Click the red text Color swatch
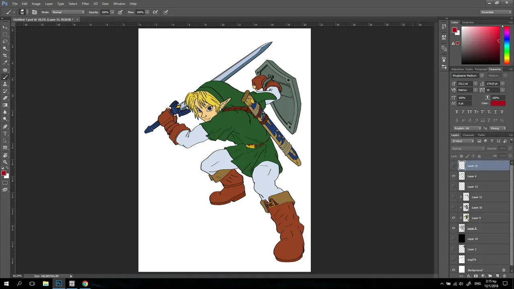514x289 pixels. coord(498,103)
